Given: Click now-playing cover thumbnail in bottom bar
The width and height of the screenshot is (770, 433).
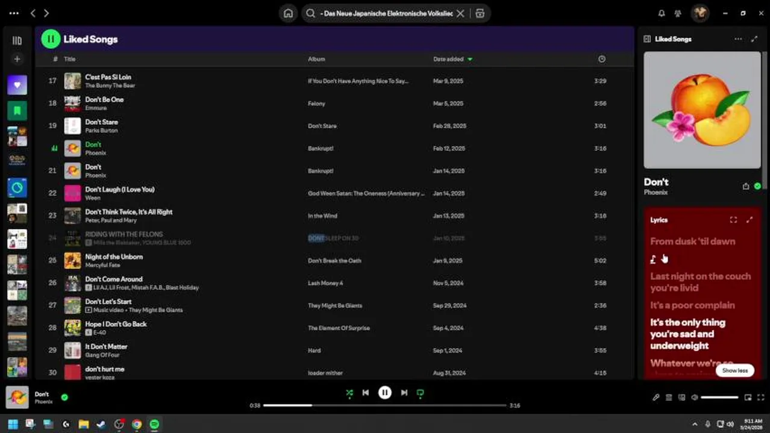Looking at the screenshot, I should 17,397.
